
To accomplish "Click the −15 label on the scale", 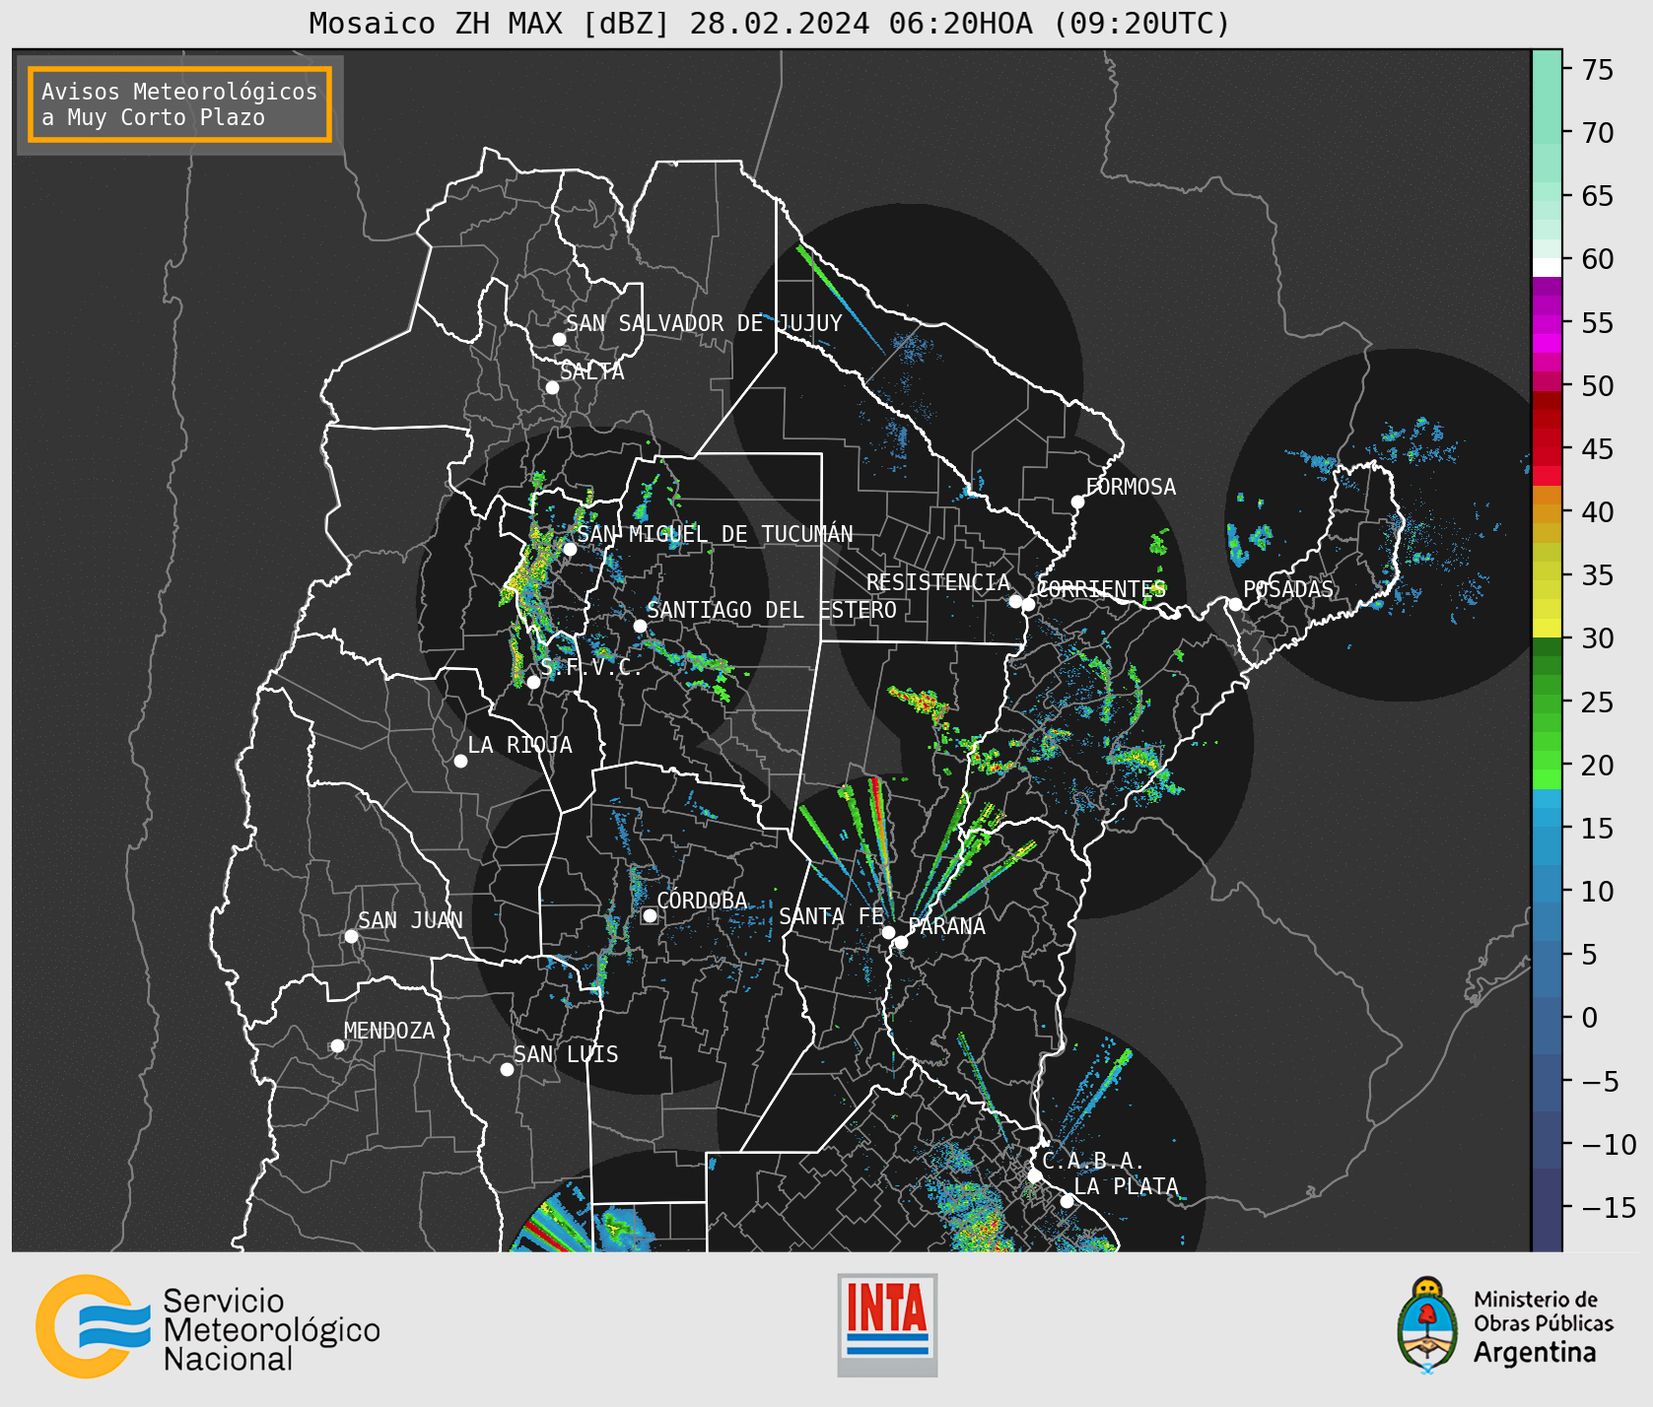I will click(x=1610, y=1207).
